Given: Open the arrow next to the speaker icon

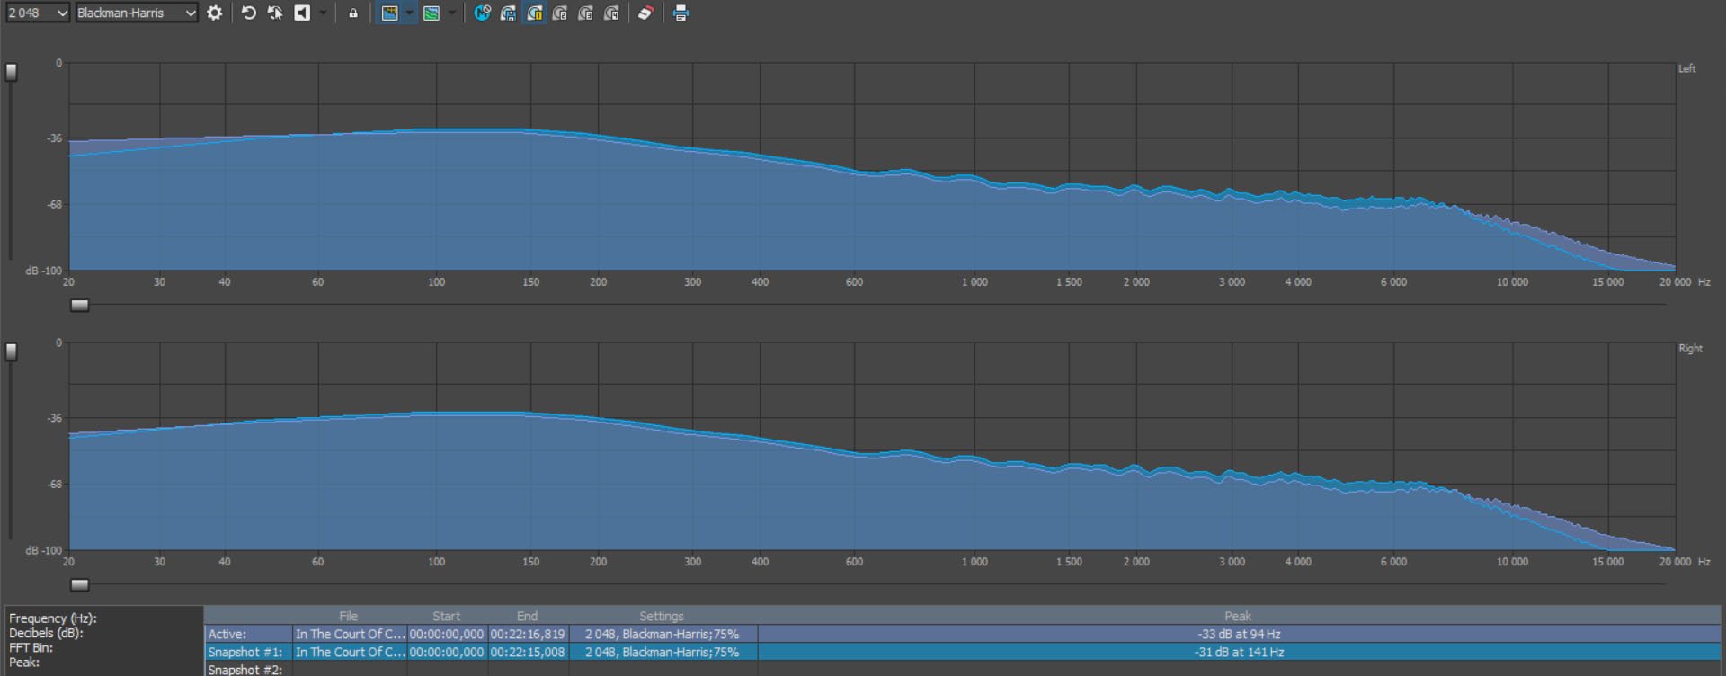Looking at the screenshot, I should point(323,13).
